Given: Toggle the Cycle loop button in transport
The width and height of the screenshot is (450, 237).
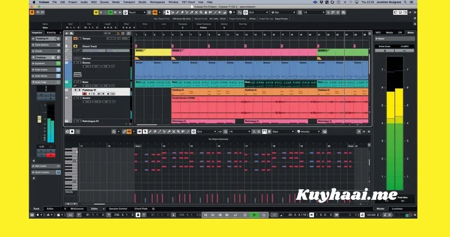Looking at the screenshot, I should pyautogui.click(x=235, y=215).
